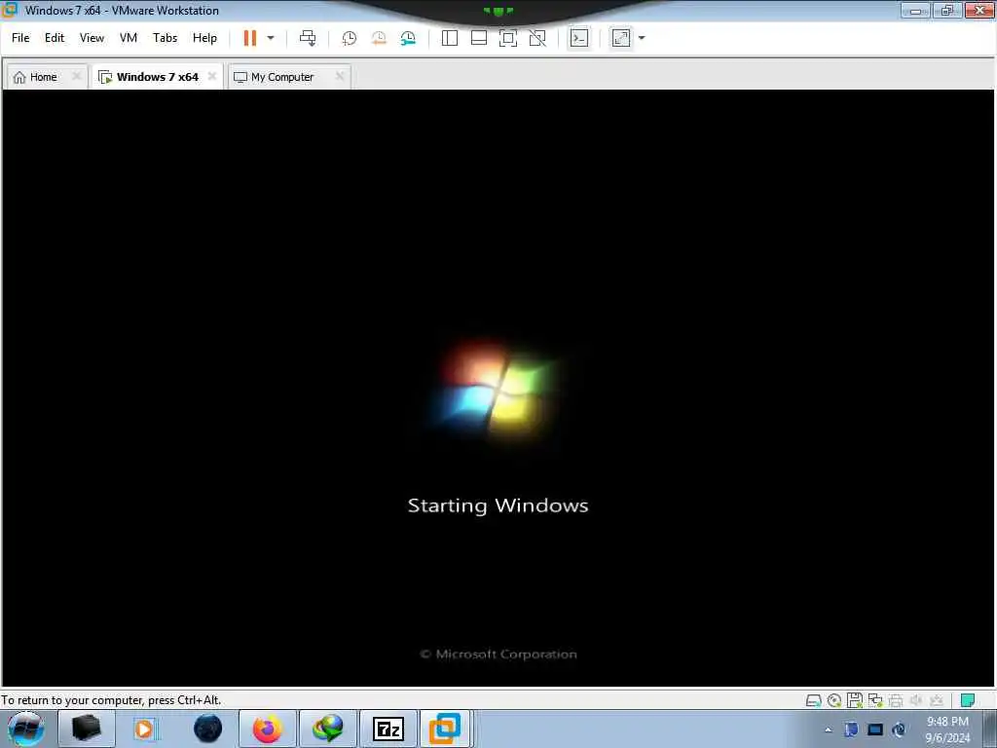Open the message log note icon
997x748 pixels.
968,700
